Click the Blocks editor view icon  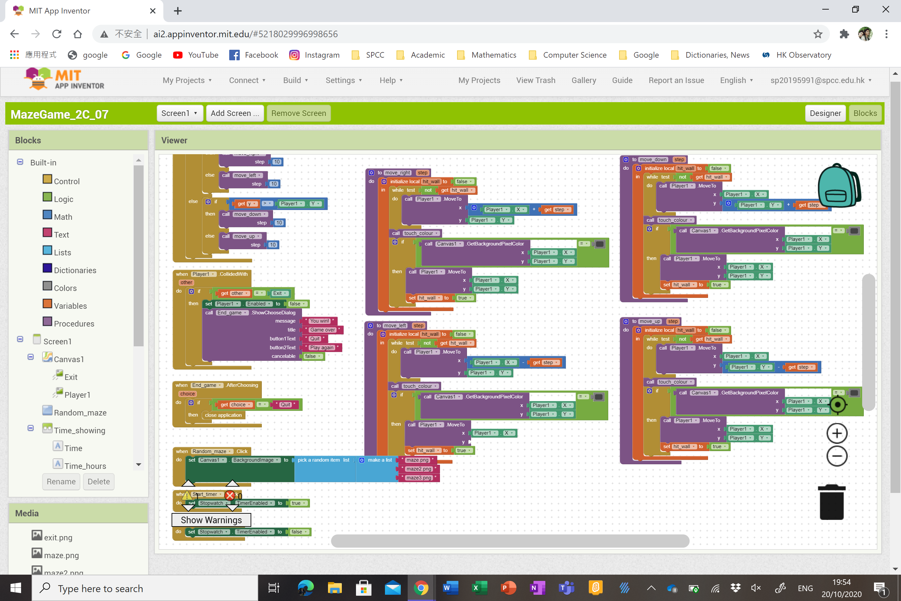865,113
